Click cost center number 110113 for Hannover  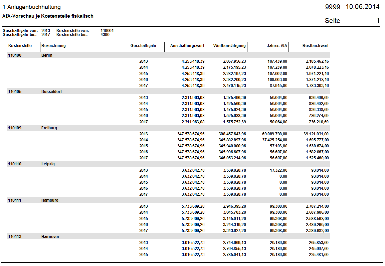point(14,237)
